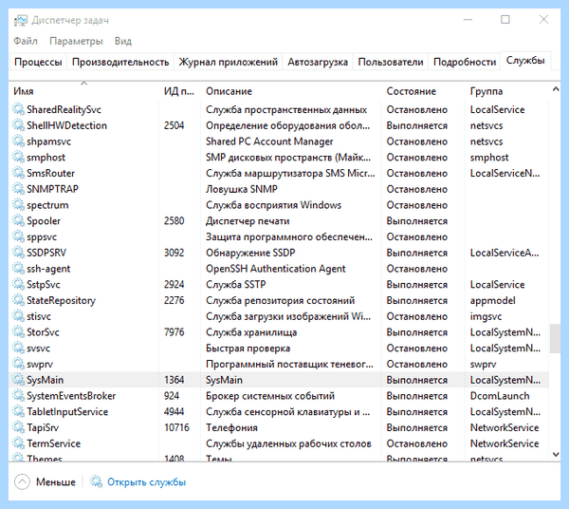Click gear icon of SNMPTRAP row
Screen dimensions: 569x509
[19, 189]
